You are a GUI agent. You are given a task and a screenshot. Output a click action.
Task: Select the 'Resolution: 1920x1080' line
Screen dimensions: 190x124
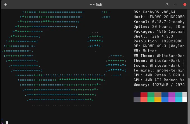(158, 41)
